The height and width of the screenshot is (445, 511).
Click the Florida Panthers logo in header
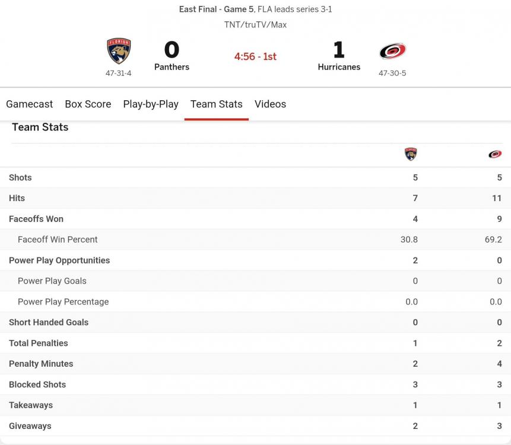[119, 52]
